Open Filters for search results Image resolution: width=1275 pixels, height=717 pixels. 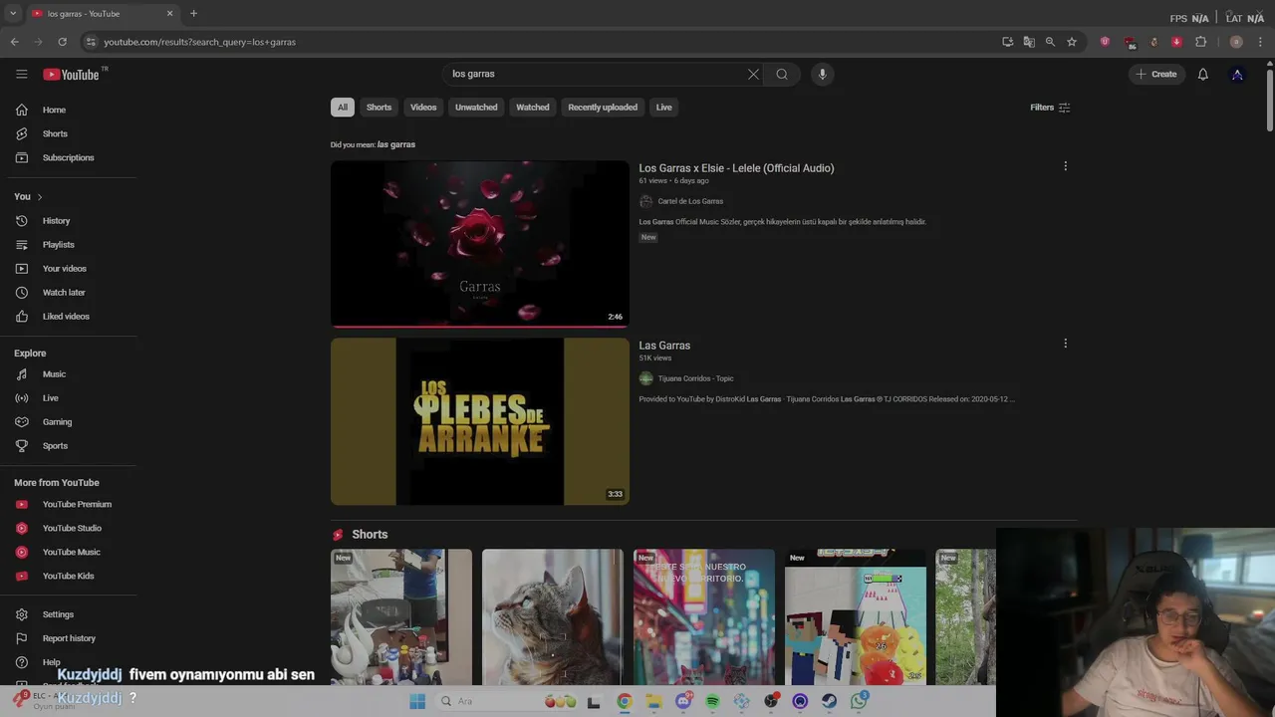tap(1050, 108)
